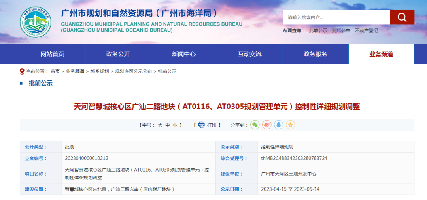Open 不动产登记 special query link
Screen dimensions: 427x200
pyautogui.click(x=366, y=31)
